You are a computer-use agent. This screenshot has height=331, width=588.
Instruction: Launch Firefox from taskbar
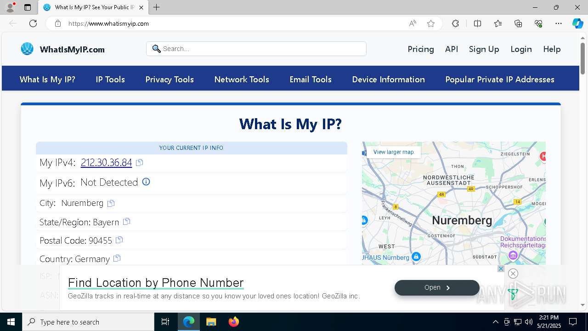coord(233,322)
